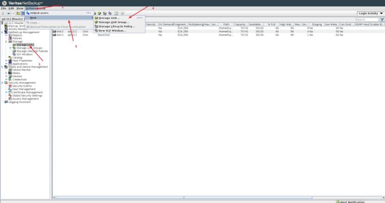Click the Media icon in tree
The image size is (385, 203).
click(x=10, y=73)
